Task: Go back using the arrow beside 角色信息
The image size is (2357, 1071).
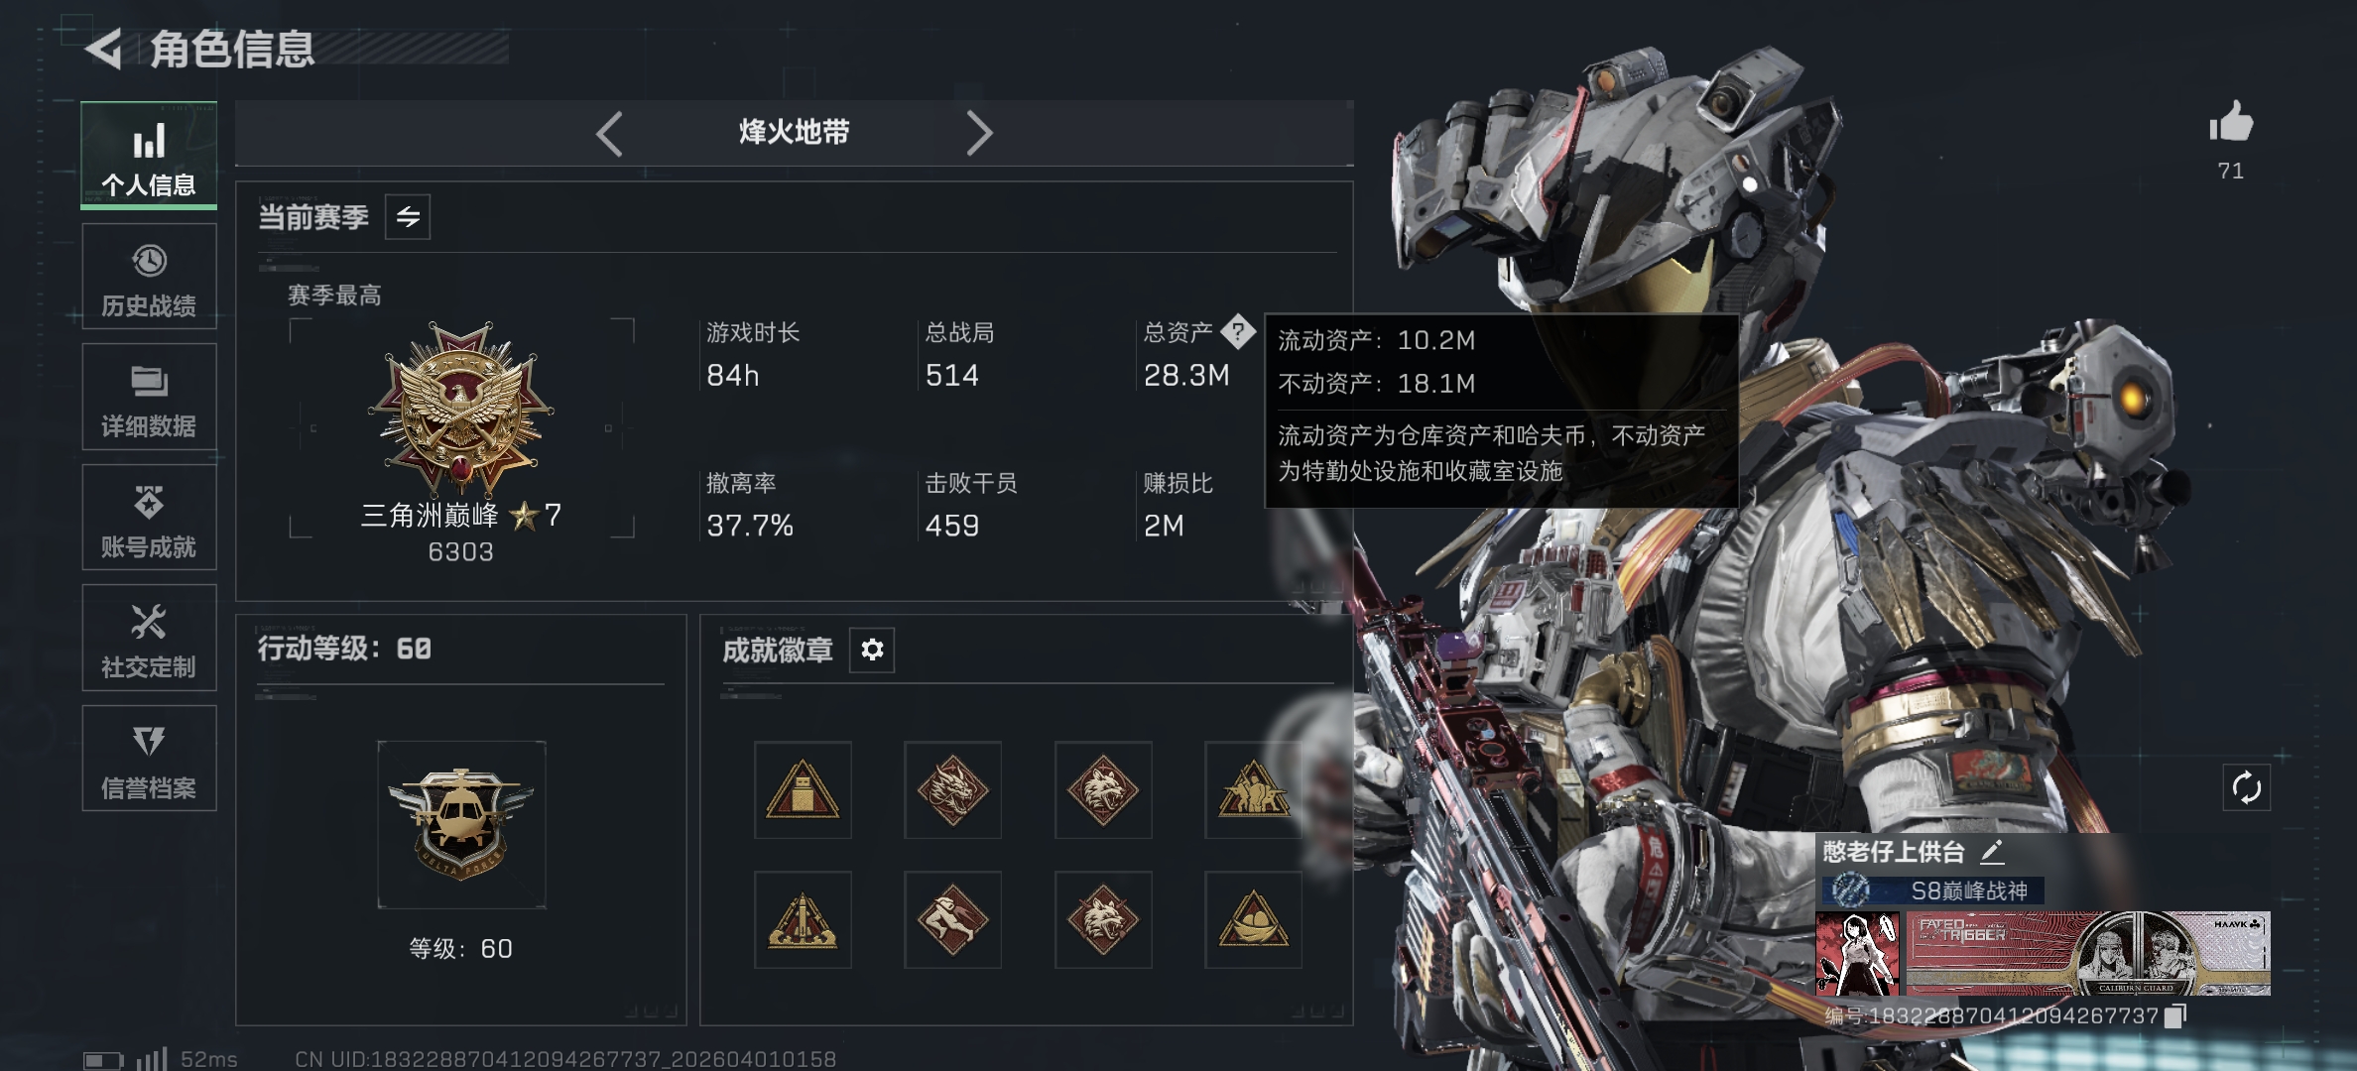Action: click(x=104, y=48)
